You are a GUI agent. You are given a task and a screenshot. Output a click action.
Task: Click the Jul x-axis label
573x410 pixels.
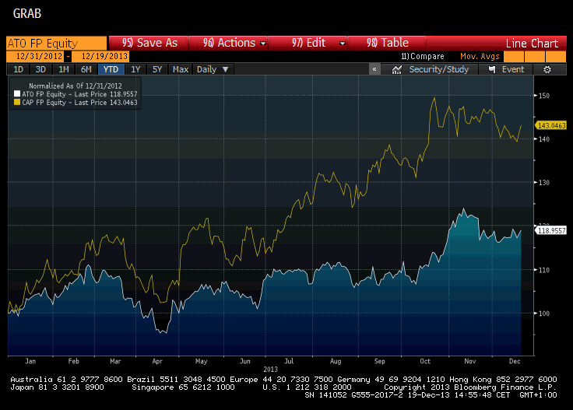[289, 361]
